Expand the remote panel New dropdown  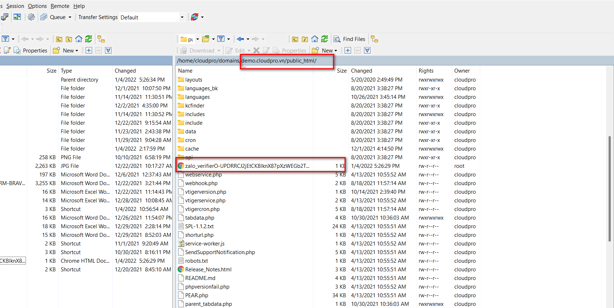336,51
